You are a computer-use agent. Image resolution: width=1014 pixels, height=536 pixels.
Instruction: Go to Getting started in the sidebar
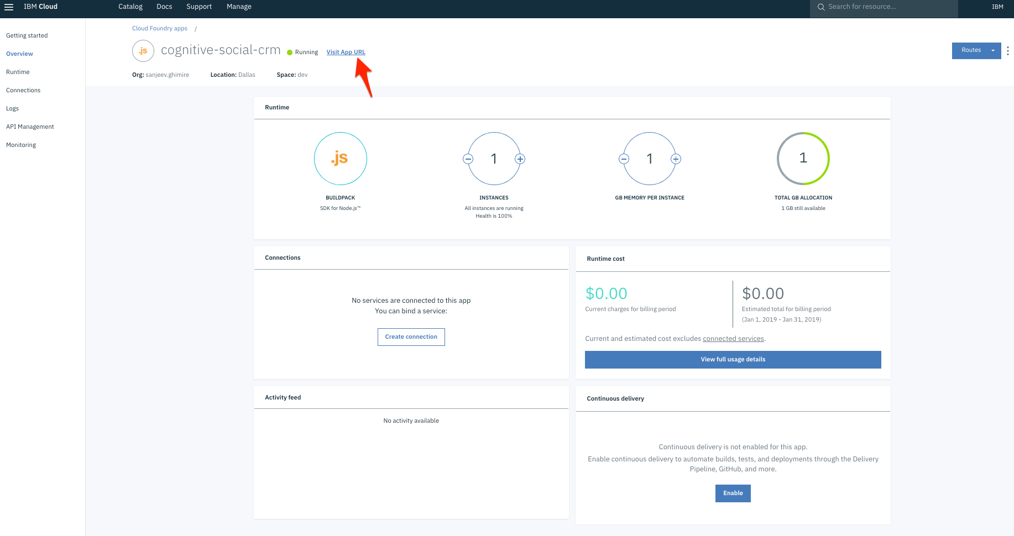pyautogui.click(x=27, y=35)
